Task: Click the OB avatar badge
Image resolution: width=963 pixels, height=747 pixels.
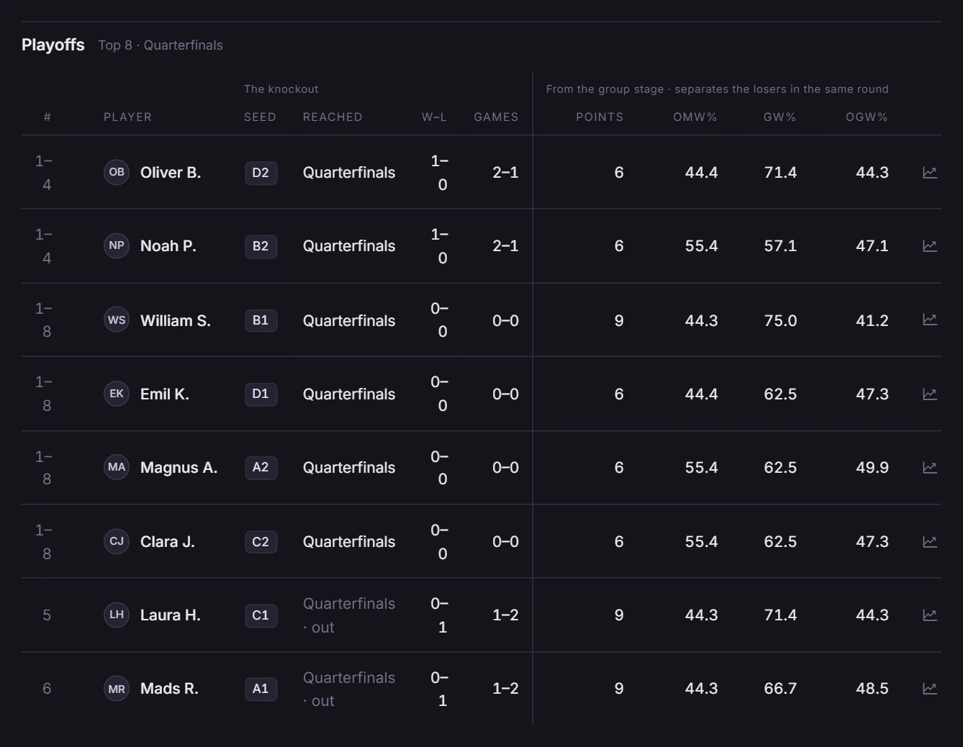Action: point(117,173)
